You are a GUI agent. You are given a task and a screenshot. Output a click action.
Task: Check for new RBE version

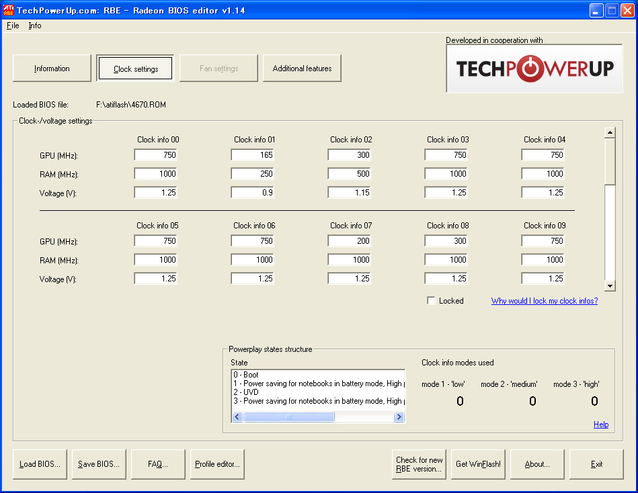click(x=419, y=464)
